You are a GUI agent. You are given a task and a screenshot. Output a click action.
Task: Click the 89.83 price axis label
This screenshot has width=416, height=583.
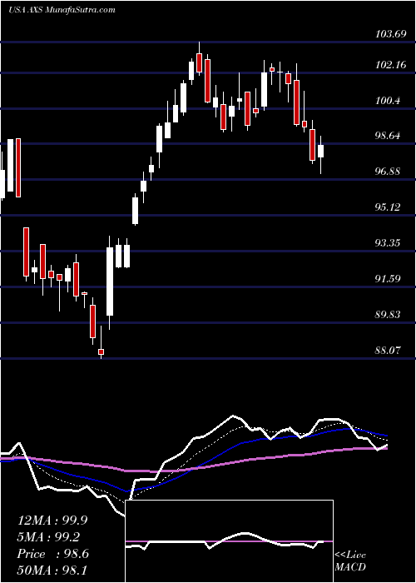(x=389, y=315)
